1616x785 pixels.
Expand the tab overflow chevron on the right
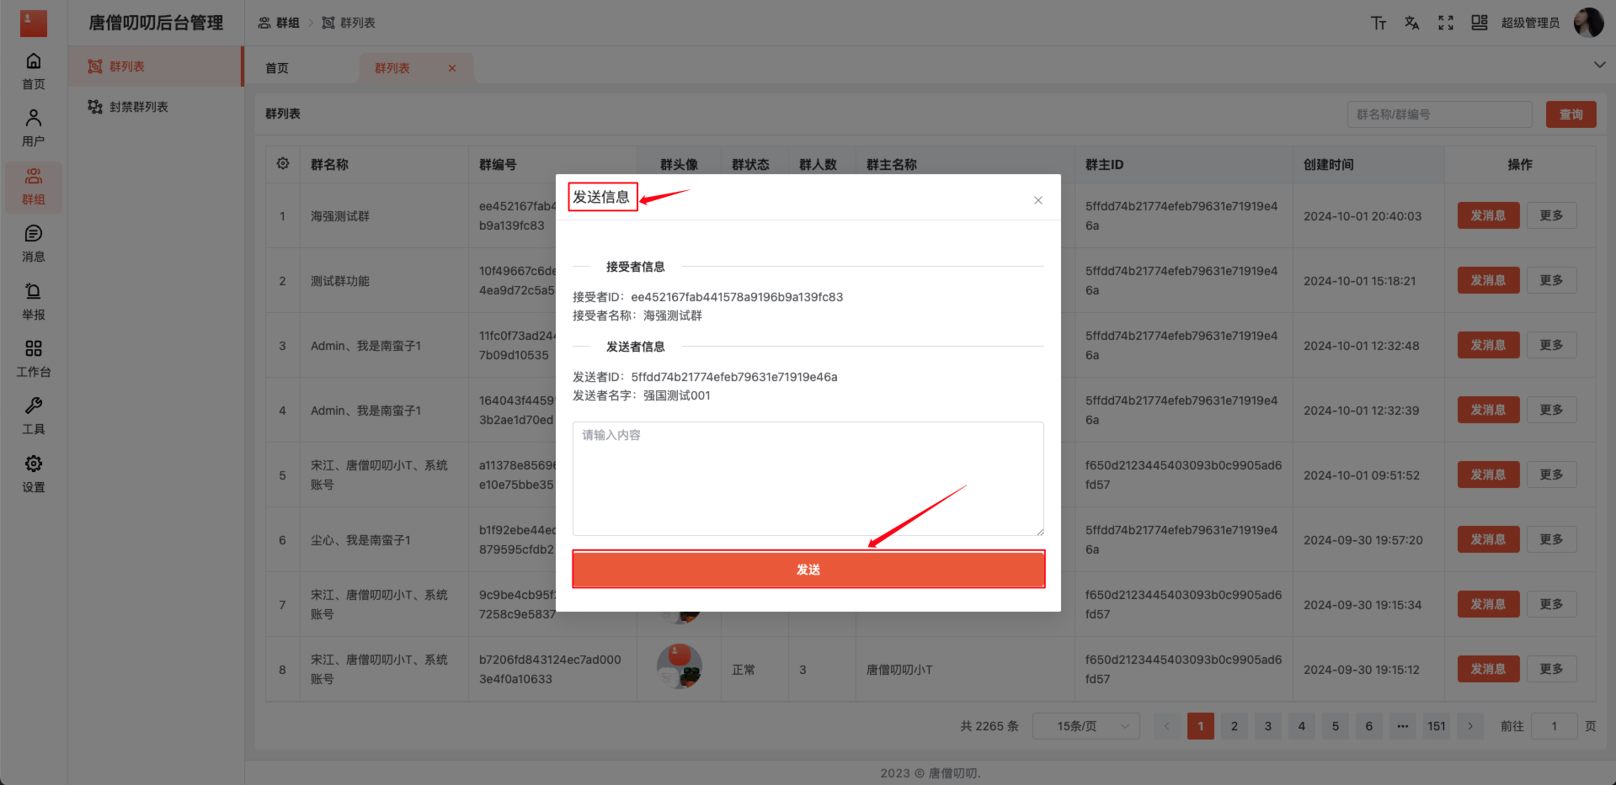click(1598, 64)
